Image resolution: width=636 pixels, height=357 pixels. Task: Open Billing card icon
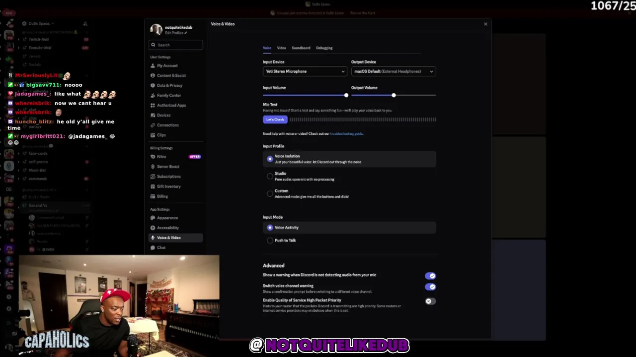[x=153, y=196]
